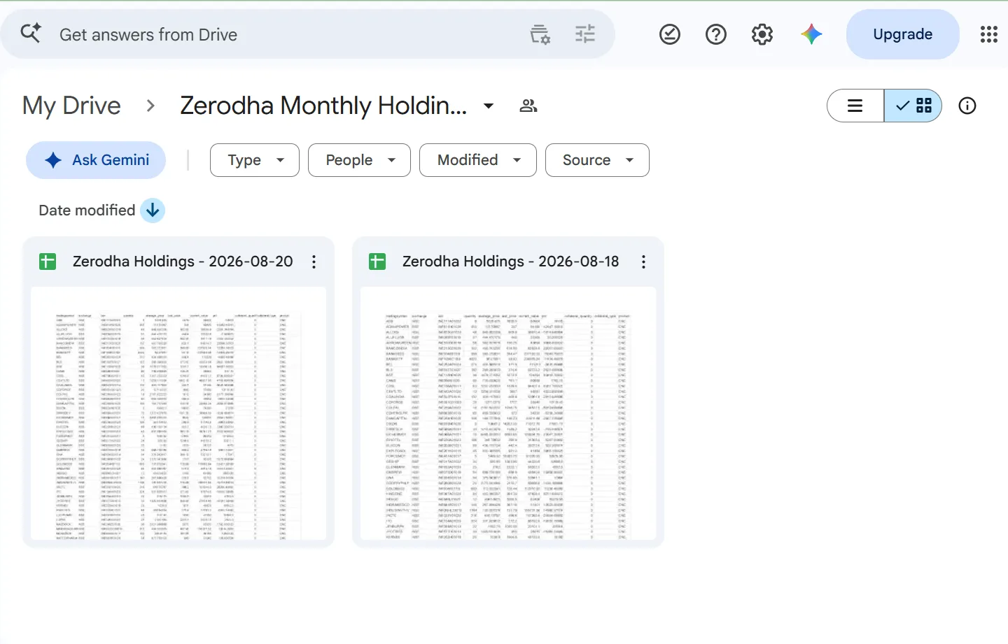1008x644 pixels.
Task: Open the Zerodha Holdings - 2026-08-18 thumbnail preview
Action: click(508, 413)
